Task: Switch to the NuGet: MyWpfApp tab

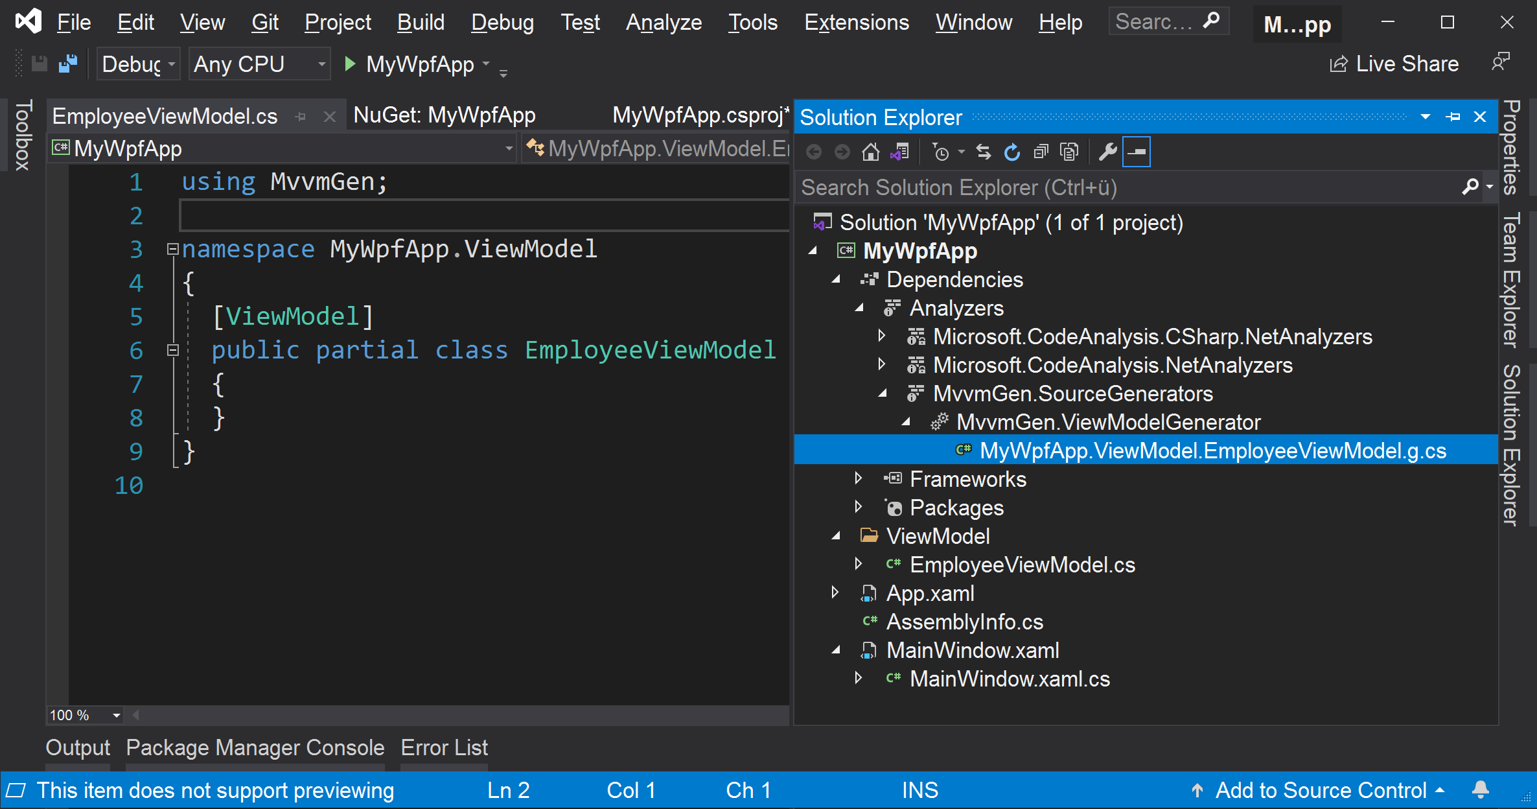Action: click(445, 116)
